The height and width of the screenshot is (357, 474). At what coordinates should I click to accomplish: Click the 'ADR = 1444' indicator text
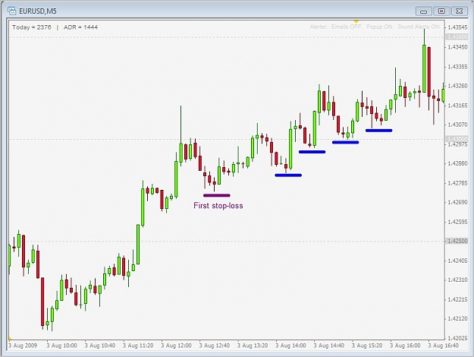[80, 27]
